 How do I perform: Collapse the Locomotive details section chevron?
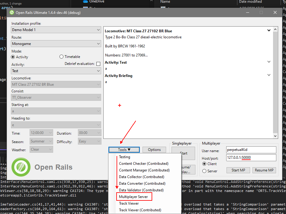(269, 30)
